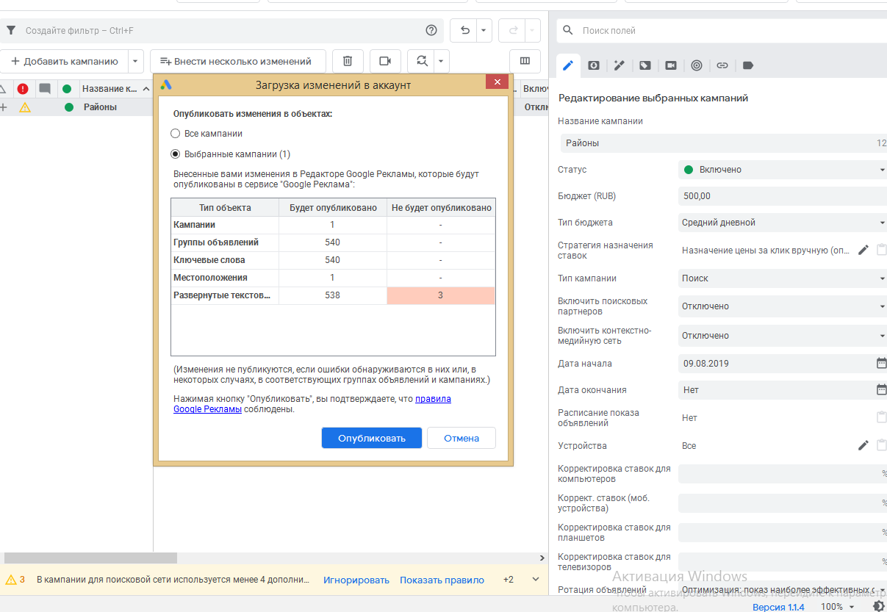Switch to the download-box icon tab
The width and height of the screenshot is (887, 612).
tap(594, 65)
